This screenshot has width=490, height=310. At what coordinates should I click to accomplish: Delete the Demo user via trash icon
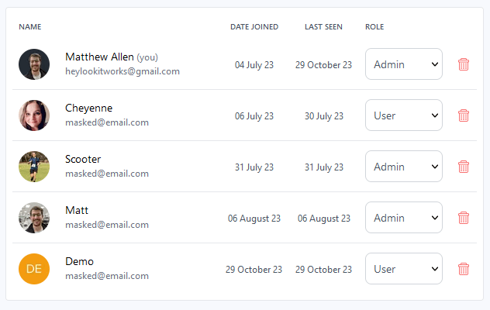point(464,269)
